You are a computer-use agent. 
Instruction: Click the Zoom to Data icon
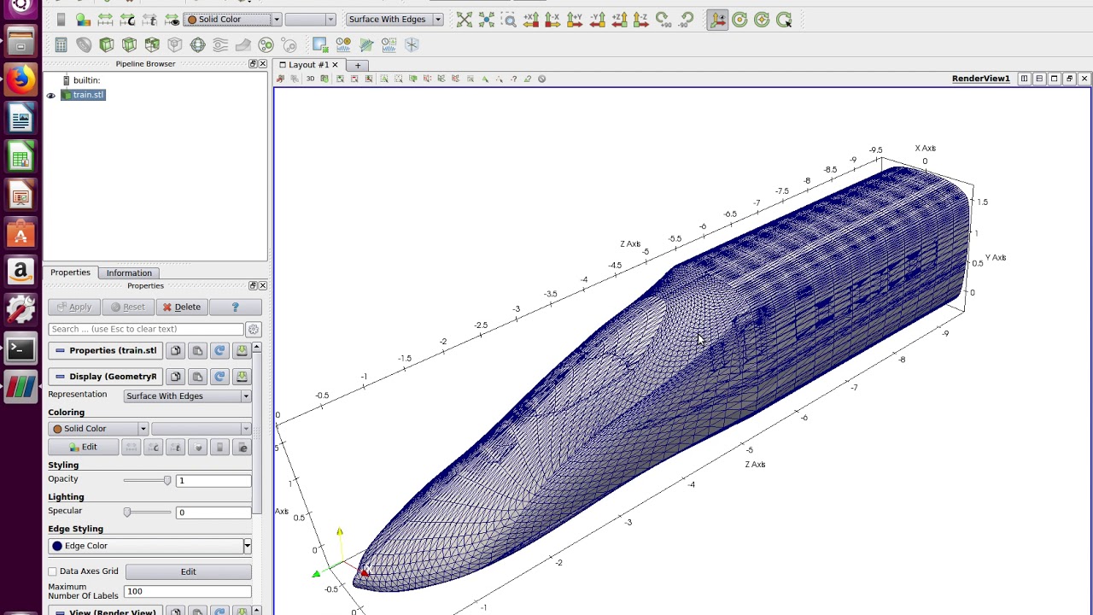coord(487,19)
